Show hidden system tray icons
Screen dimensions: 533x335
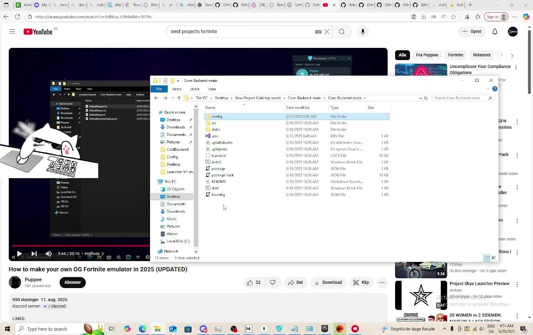[x=444, y=328]
